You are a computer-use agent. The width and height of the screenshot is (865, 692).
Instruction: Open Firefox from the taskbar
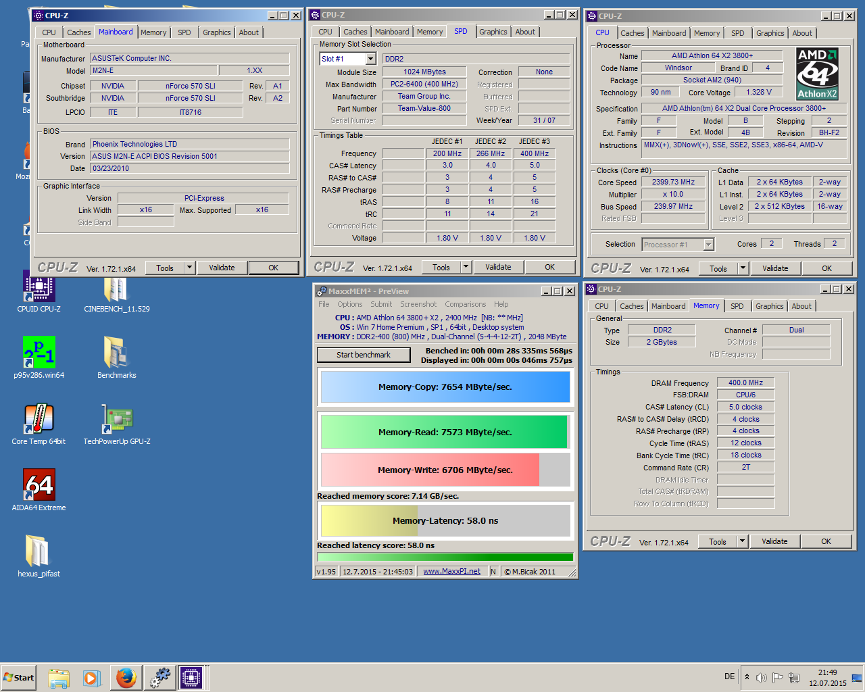coord(126,678)
